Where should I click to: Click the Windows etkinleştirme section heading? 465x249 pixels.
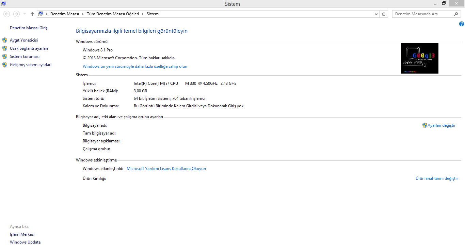96,160
